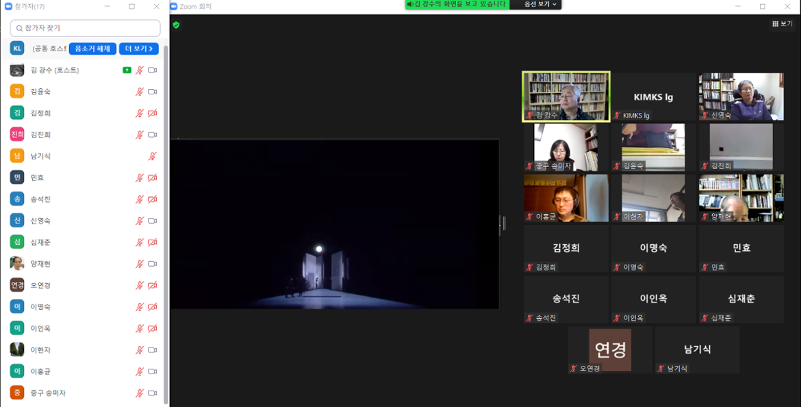Click the 음소거 해제 button for the co-host
Viewport: 801px width, 407px height.
pyautogui.click(x=92, y=49)
